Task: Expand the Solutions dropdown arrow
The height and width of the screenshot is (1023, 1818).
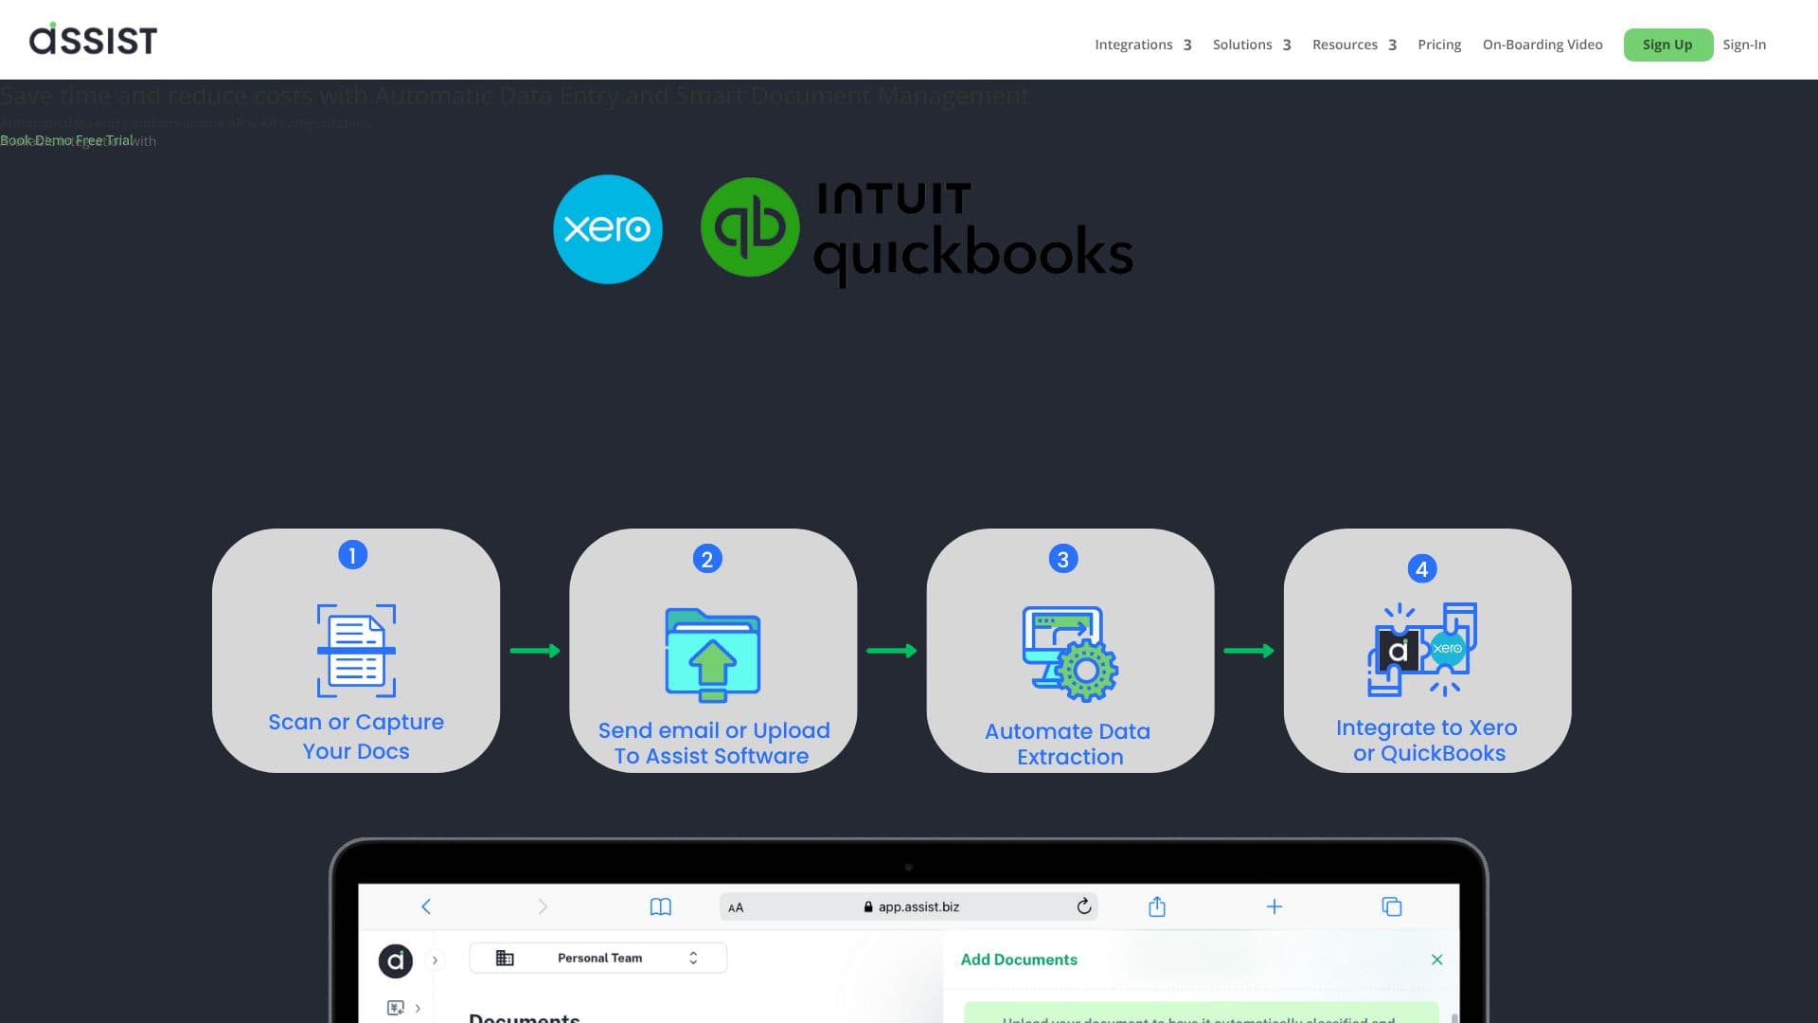Action: tap(1287, 45)
